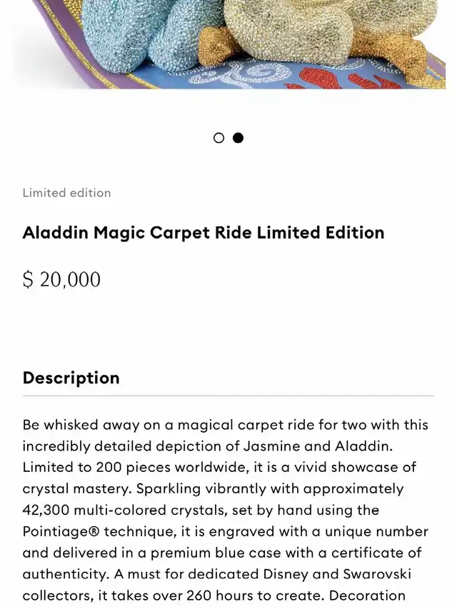Click the Pointiage® technique text
The width and height of the screenshot is (457, 609).
point(99,532)
